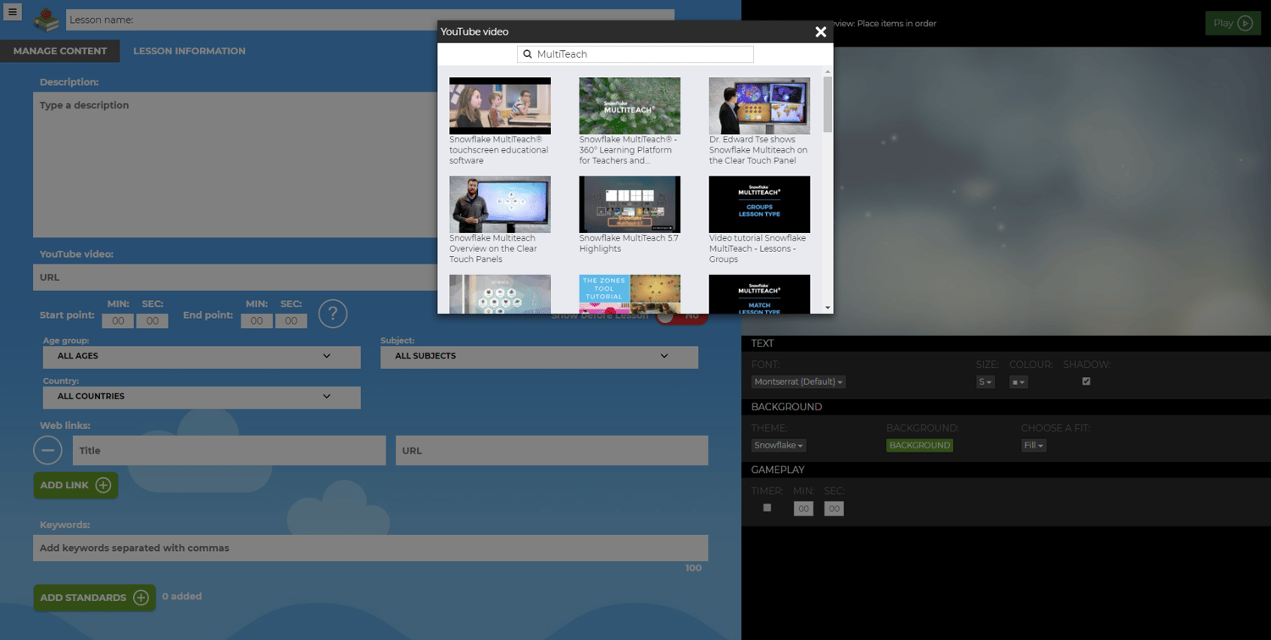1271x640 pixels.
Task: Click the search magnifier in the YouTube dialog
Action: point(527,53)
